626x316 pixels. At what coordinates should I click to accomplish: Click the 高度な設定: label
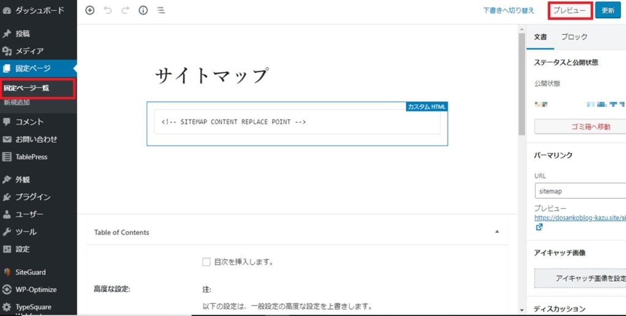[112, 289]
